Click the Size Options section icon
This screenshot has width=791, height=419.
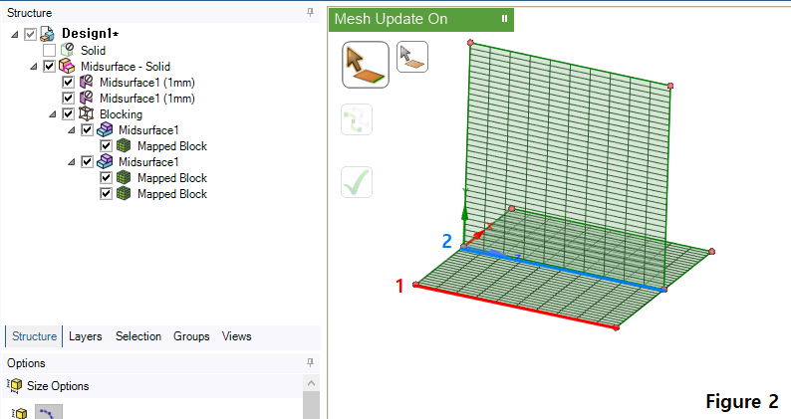point(14,386)
